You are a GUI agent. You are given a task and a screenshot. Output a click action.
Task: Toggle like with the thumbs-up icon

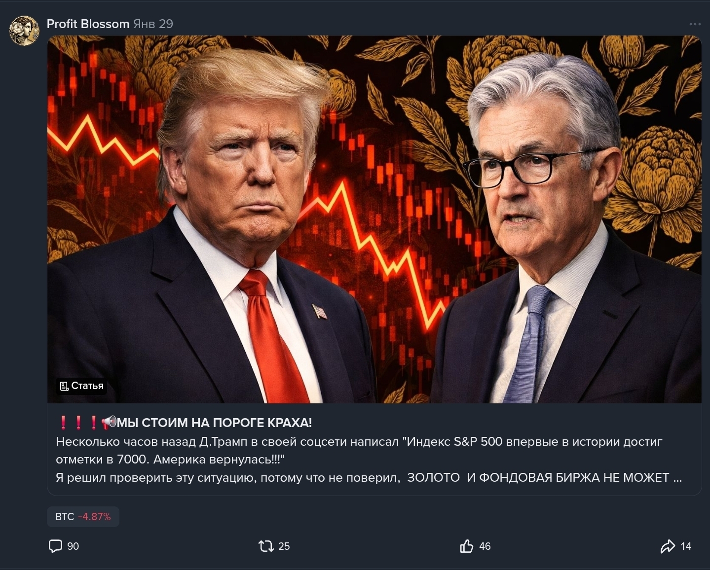pyautogui.click(x=466, y=546)
